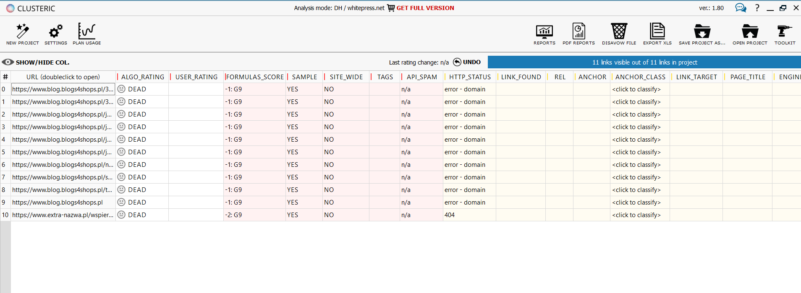This screenshot has height=293, width=801.
Task: Toggle Show/Hide Col. eye icon
Action: coord(8,62)
